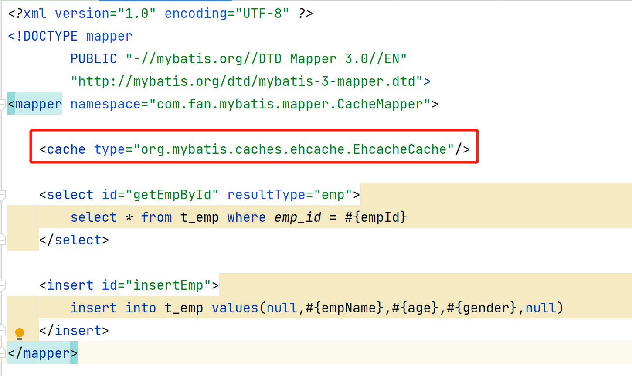Click the 't_emp' table name in select query
Screen dimensions: 632x376
[200, 217]
